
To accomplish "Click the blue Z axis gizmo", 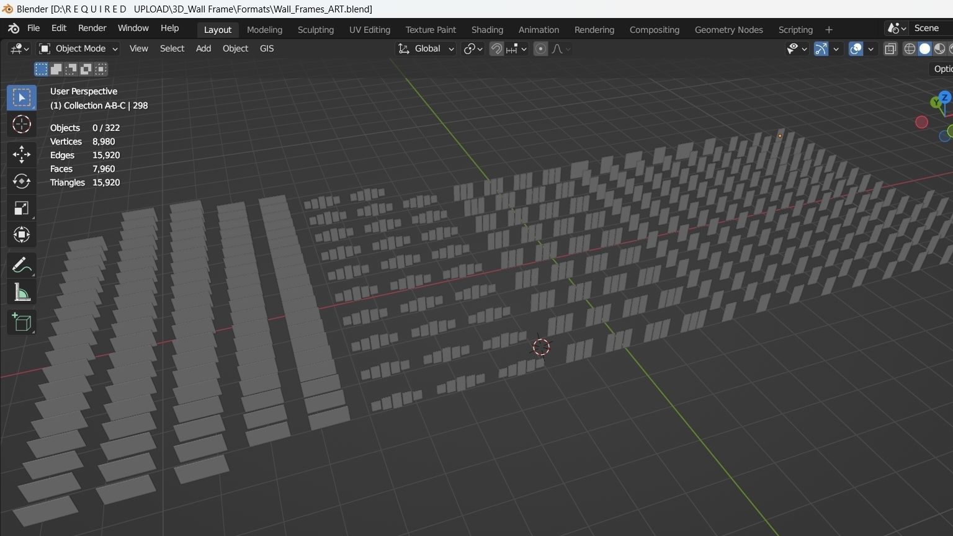I will 945,97.
